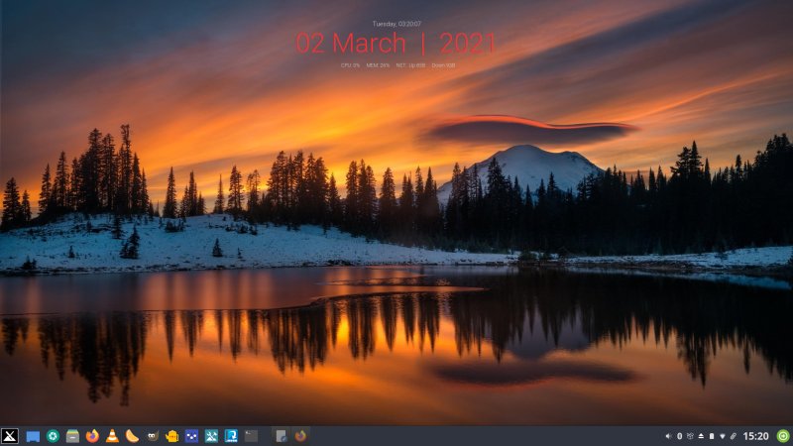Open the green logout session button
Viewport: 793px width, 446px height.
[783, 436]
